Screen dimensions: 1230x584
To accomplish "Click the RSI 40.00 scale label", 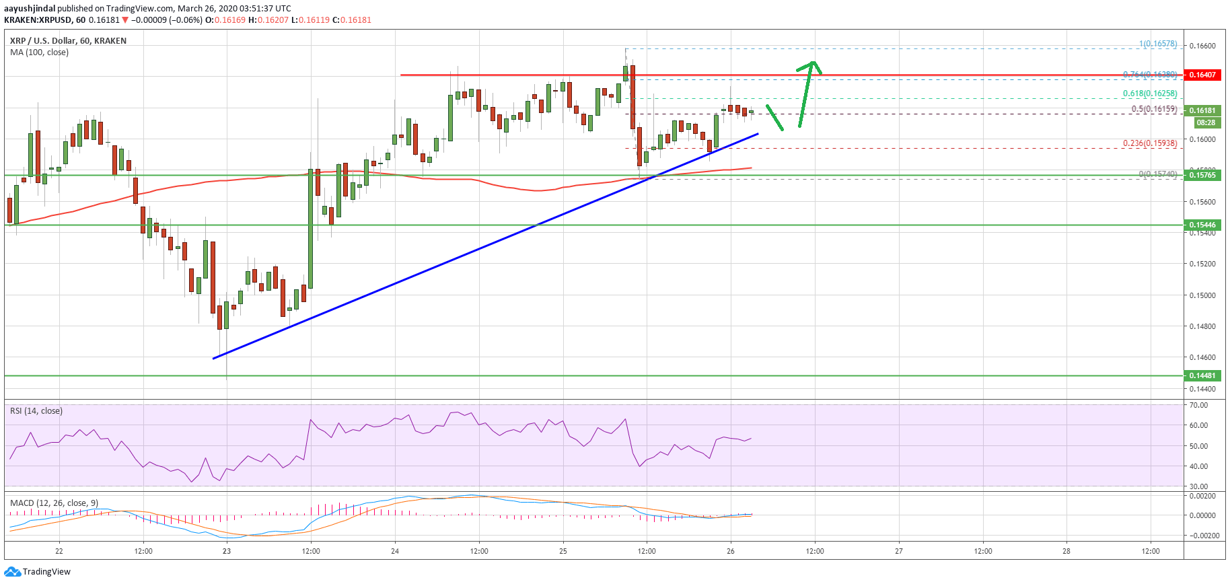I will click(x=1198, y=466).
